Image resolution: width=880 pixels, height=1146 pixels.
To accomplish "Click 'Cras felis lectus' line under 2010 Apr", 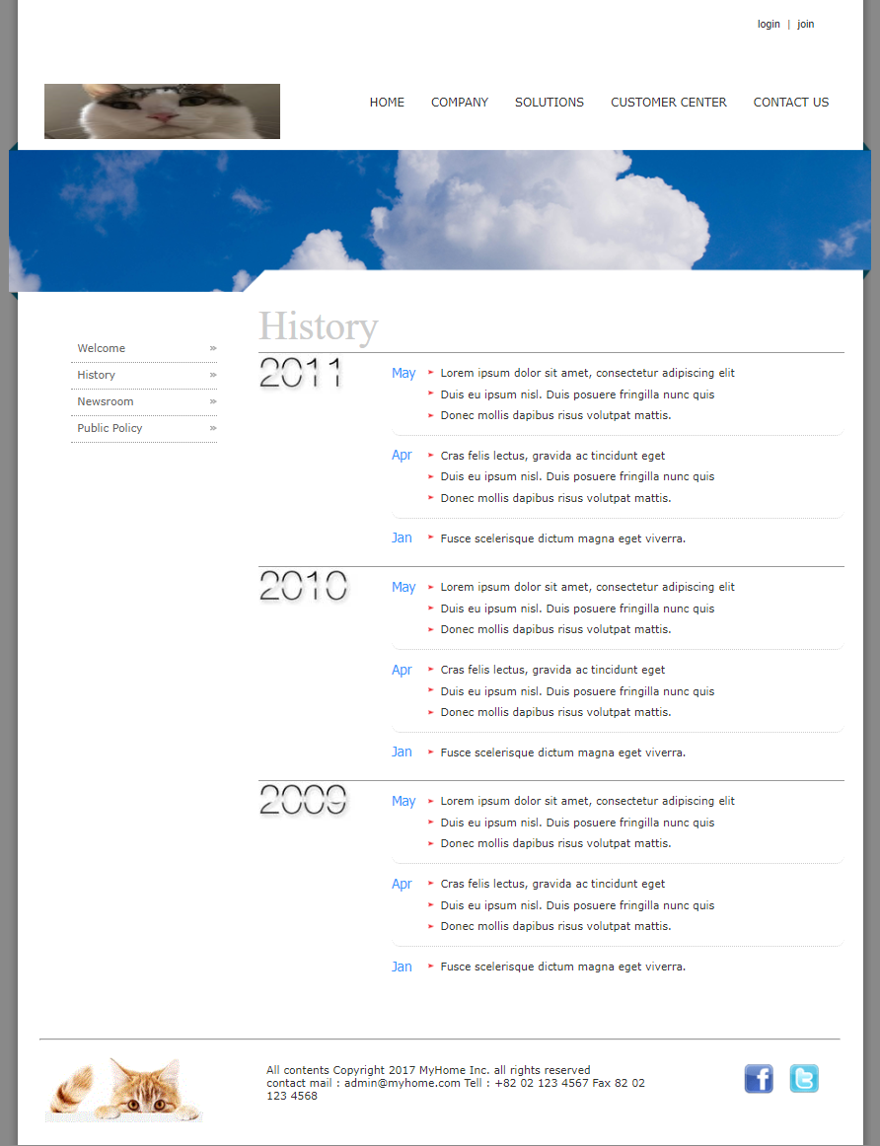I will [552, 671].
